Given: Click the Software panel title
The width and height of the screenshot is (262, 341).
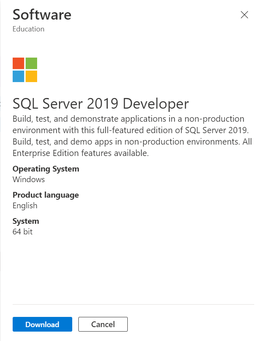Looking at the screenshot, I should [42, 15].
